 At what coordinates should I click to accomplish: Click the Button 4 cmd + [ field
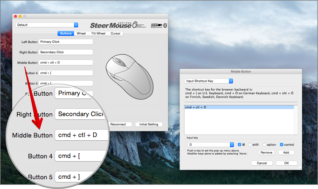coord(66,73)
